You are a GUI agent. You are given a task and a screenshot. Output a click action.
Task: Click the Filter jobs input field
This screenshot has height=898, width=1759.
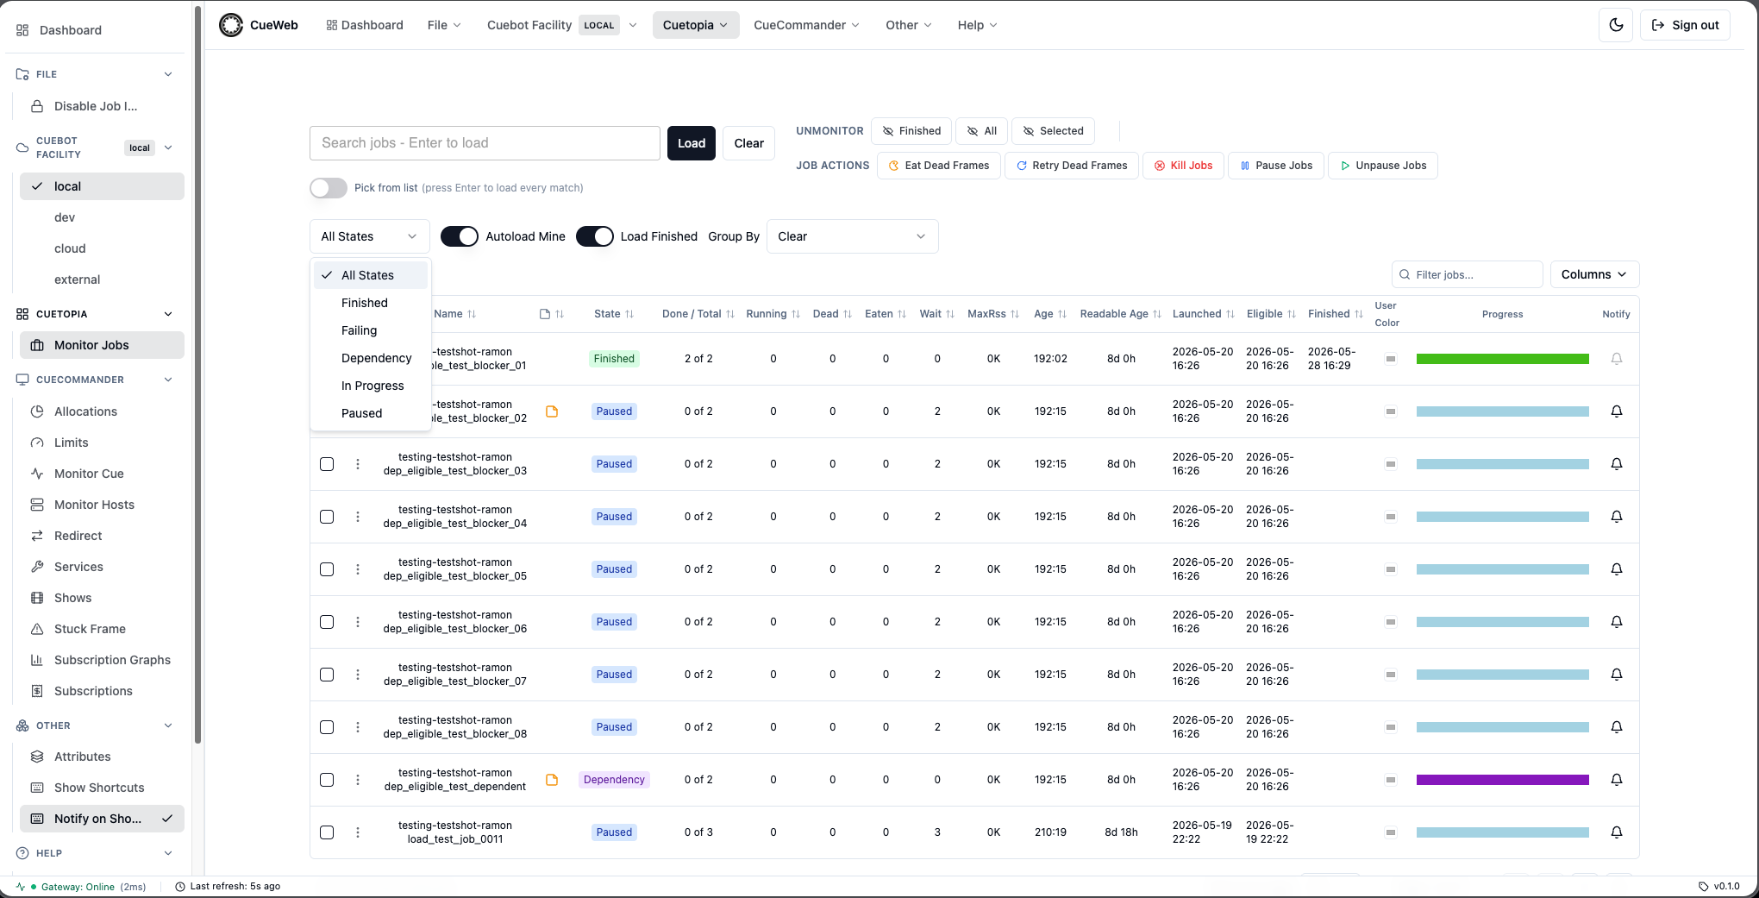1468,274
